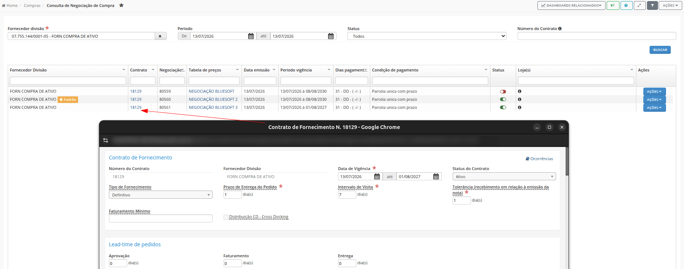This screenshot has height=269, width=684.
Task: Open help via the question mark icon
Action: pyautogui.click(x=626, y=5)
